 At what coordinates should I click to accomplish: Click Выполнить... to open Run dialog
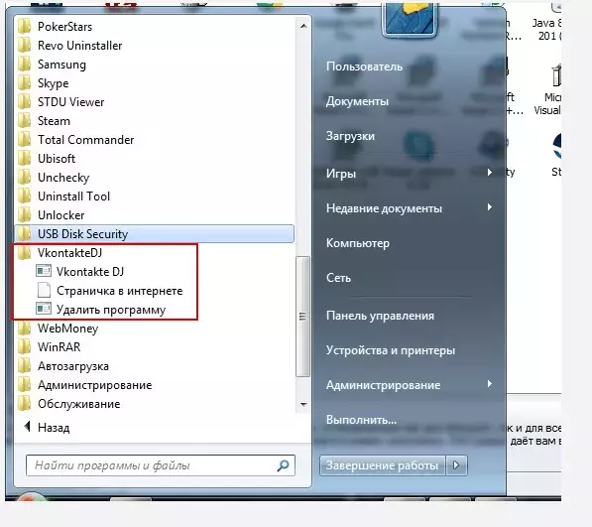click(x=361, y=420)
